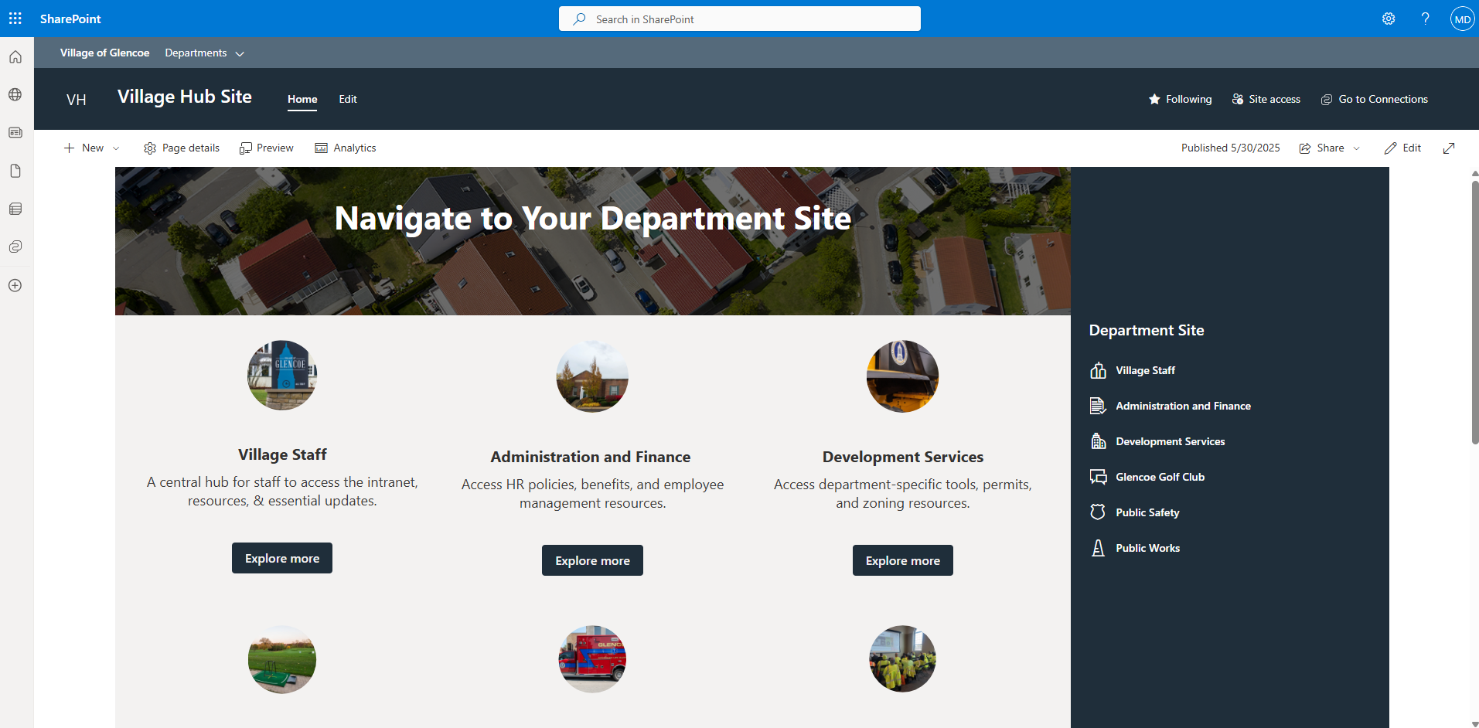Open the New dropdown in command bar
Viewport: 1479px width, 728px height.
pos(92,148)
